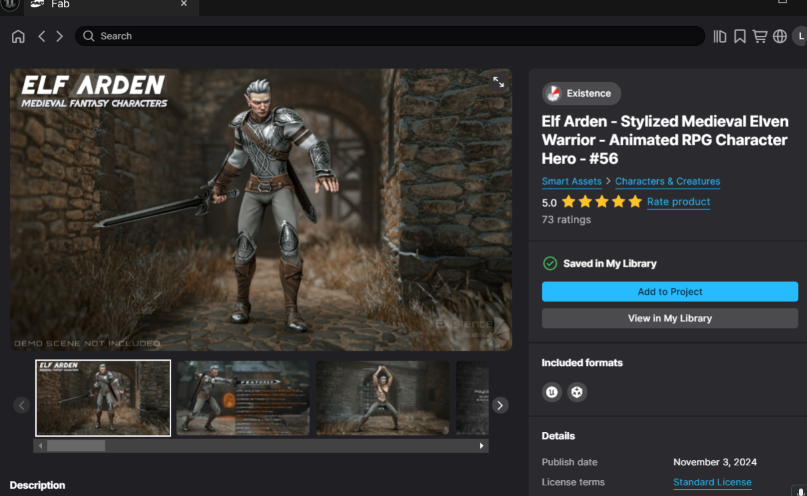Select the Unity format icon
This screenshot has height=496, width=807.
pyautogui.click(x=577, y=392)
